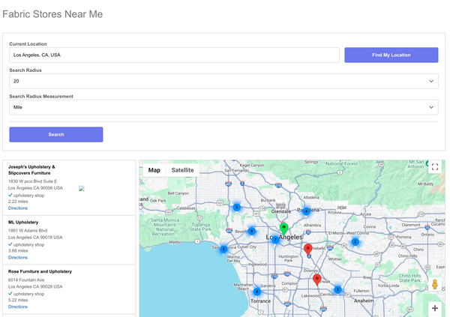Select the Map view tab
450x317 pixels.
[x=154, y=170]
